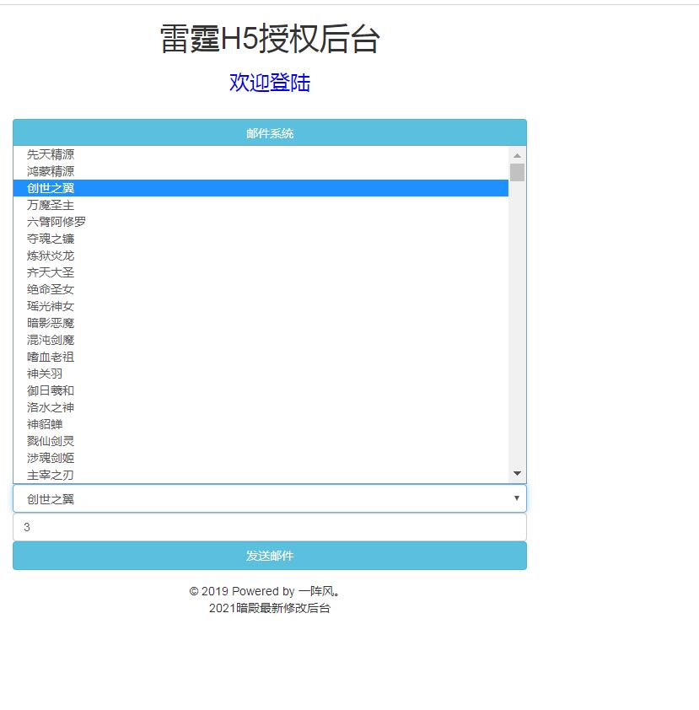Select 炼狱炎龙 list entry
Image resolution: width=699 pixels, height=710 pixels.
[51, 255]
